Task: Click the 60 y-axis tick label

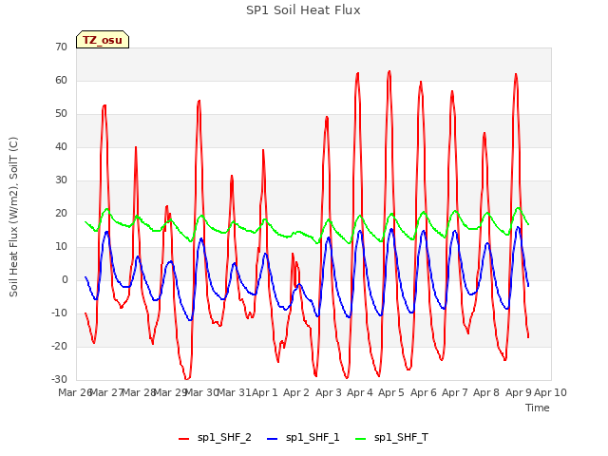Action: [61, 80]
